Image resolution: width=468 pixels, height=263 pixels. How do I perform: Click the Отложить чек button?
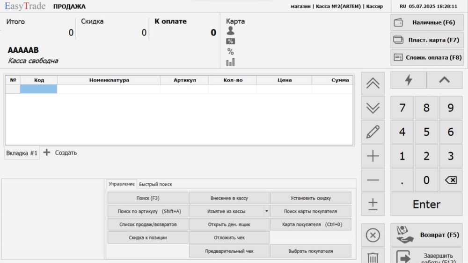(229, 237)
